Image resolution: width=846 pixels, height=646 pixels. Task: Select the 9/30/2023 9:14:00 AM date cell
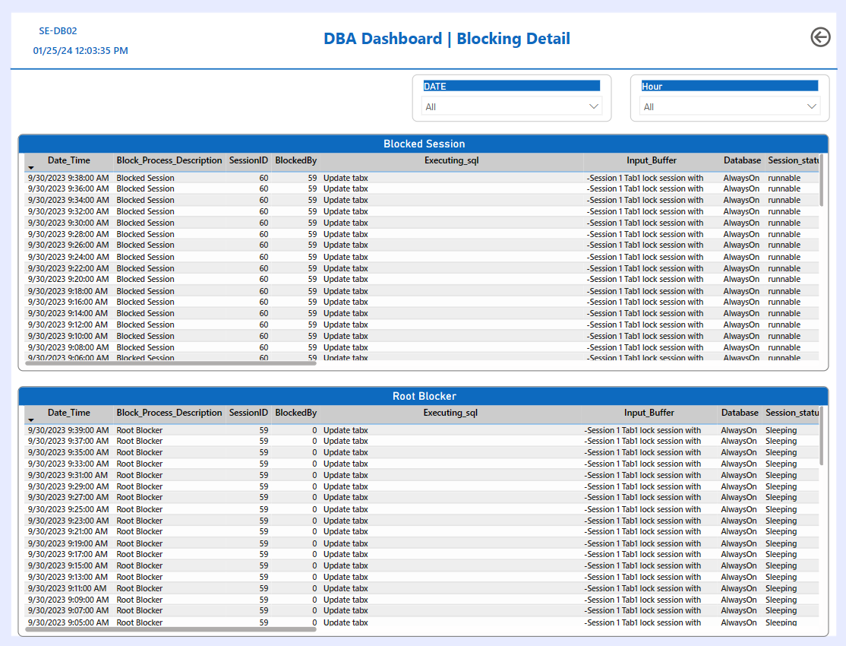click(68, 313)
